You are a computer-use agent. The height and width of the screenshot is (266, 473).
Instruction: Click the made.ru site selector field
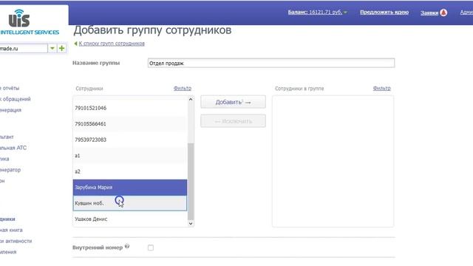pyautogui.click(x=24, y=48)
